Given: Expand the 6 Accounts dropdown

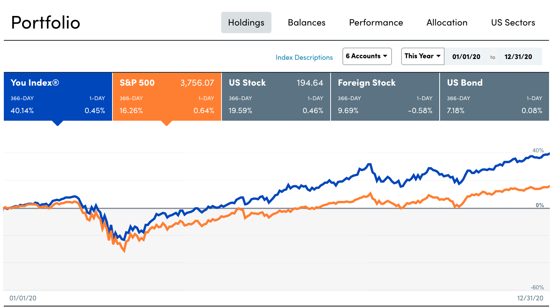Looking at the screenshot, I should tap(367, 56).
